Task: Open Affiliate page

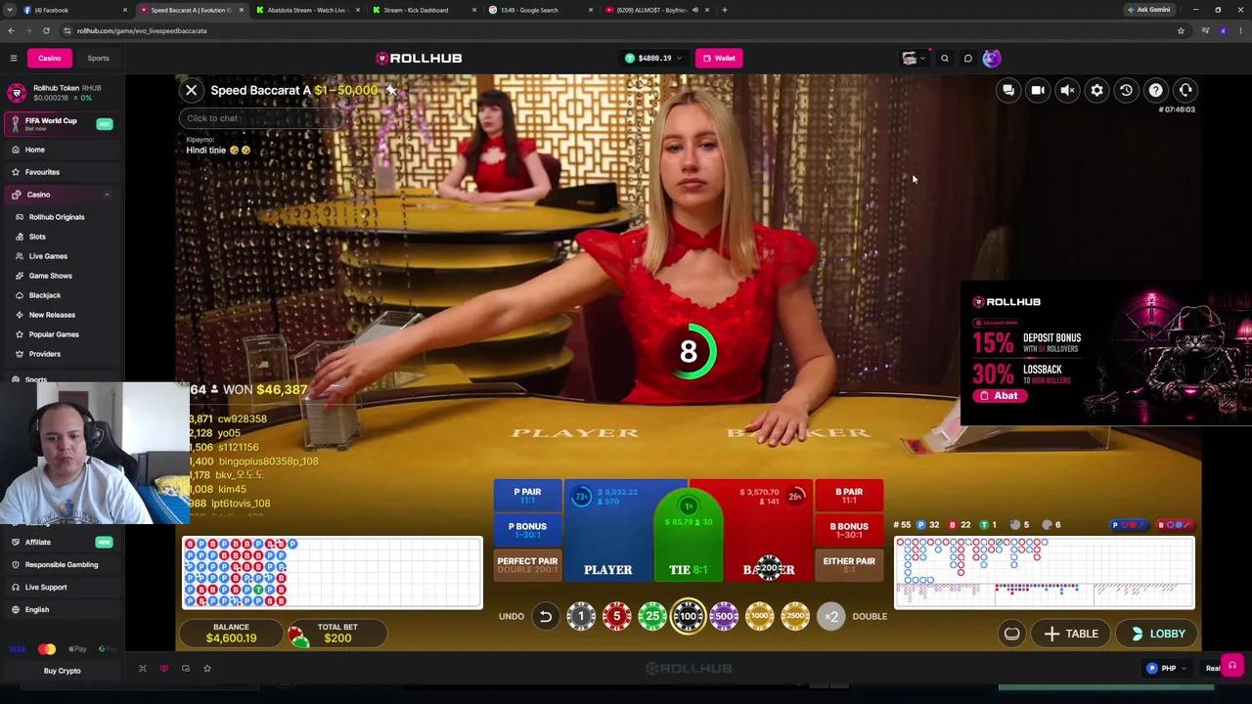Action: 62,542
